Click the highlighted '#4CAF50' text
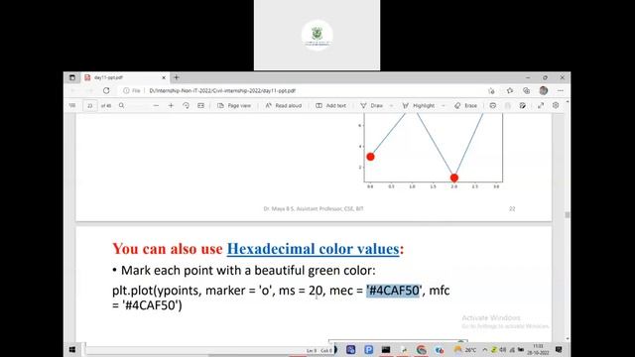Screen dimensions: 635x357 [393, 291]
